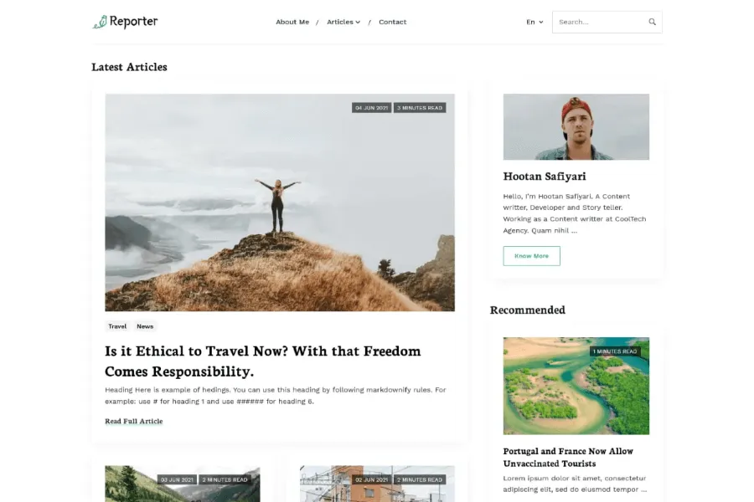Screen dimensions: 754x502
Task: Open the Read Full Article link
Action: [134, 422]
